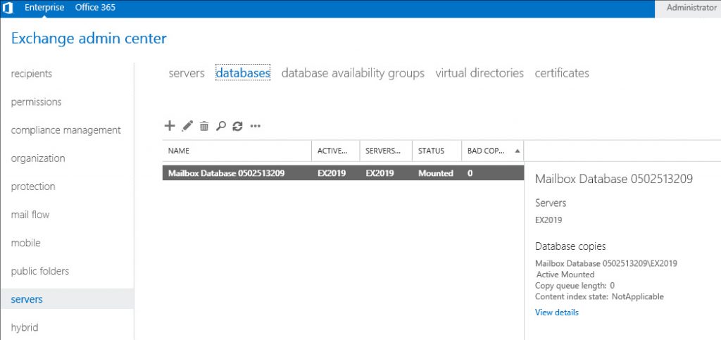Viewport: 721px width, 340px height.
Task: Click the refresh icon in toolbar
Action: tap(237, 126)
